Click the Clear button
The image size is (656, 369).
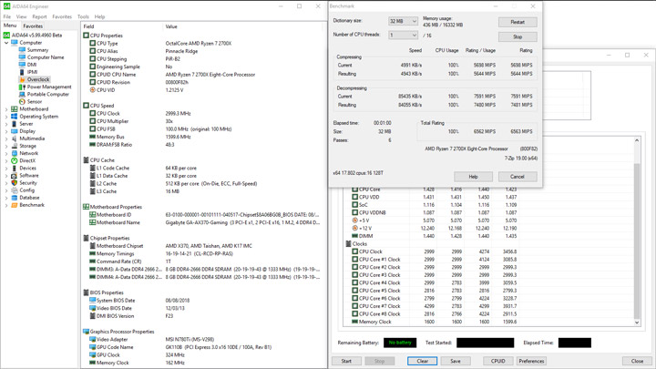pos(422,361)
